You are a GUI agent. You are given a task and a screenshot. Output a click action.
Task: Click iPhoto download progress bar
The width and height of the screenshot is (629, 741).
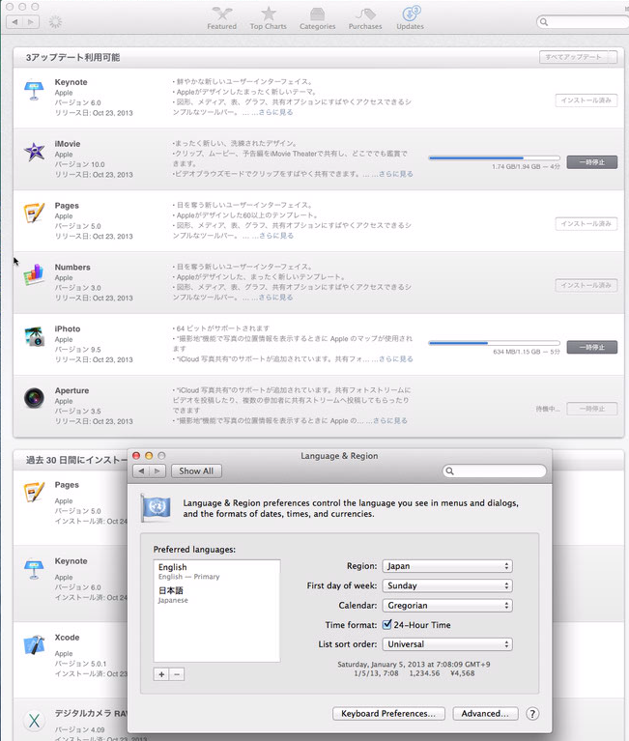click(x=494, y=343)
